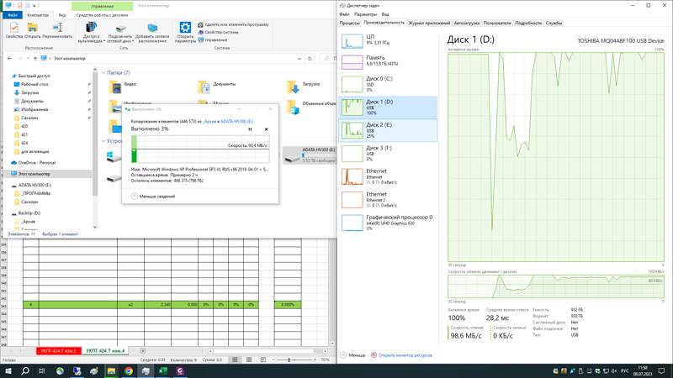
Task: Switch to the Автозагрузка tab
Action: (467, 23)
